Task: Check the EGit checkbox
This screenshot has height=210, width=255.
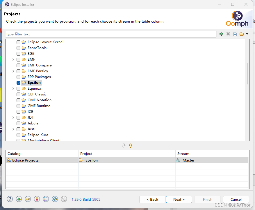Action: 18,54
